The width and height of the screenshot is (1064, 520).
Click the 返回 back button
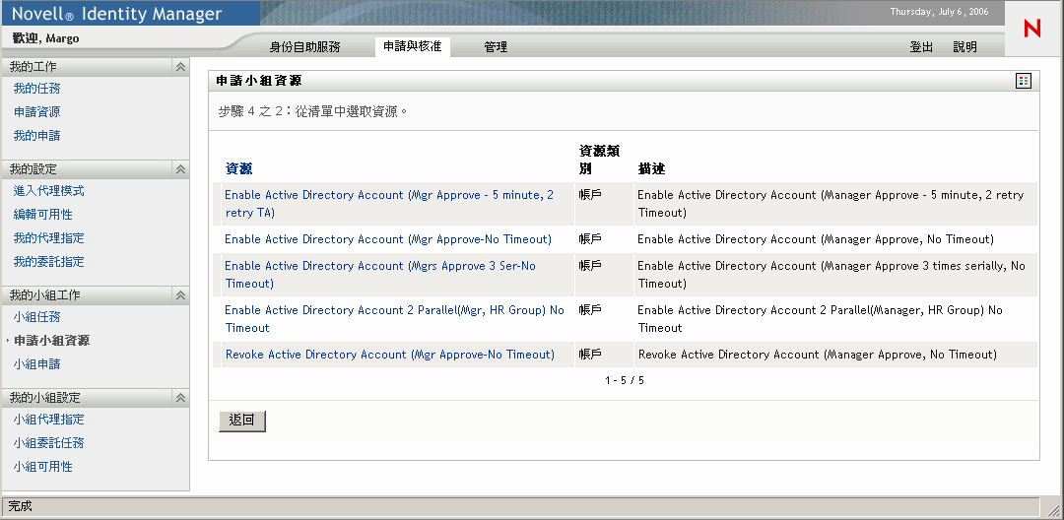tap(242, 421)
